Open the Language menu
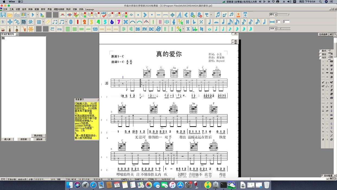337x190 pixels. click(x=90, y=9)
